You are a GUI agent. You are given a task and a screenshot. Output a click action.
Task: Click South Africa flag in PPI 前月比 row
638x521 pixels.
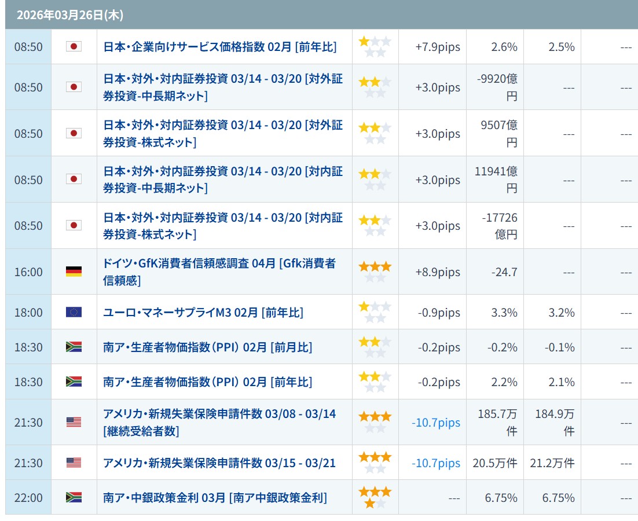[x=74, y=347]
